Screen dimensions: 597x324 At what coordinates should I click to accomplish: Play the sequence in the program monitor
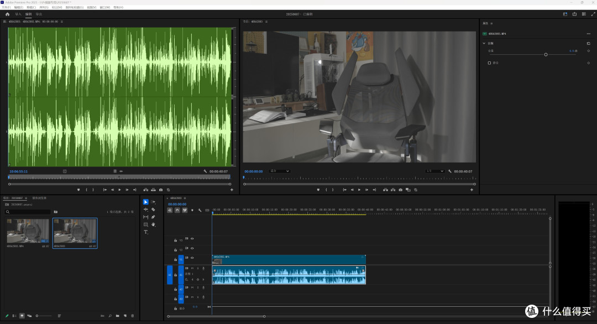tap(359, 190)
